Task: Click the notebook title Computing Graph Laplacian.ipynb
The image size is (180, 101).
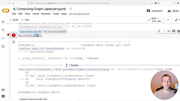Action: (41, 9)
